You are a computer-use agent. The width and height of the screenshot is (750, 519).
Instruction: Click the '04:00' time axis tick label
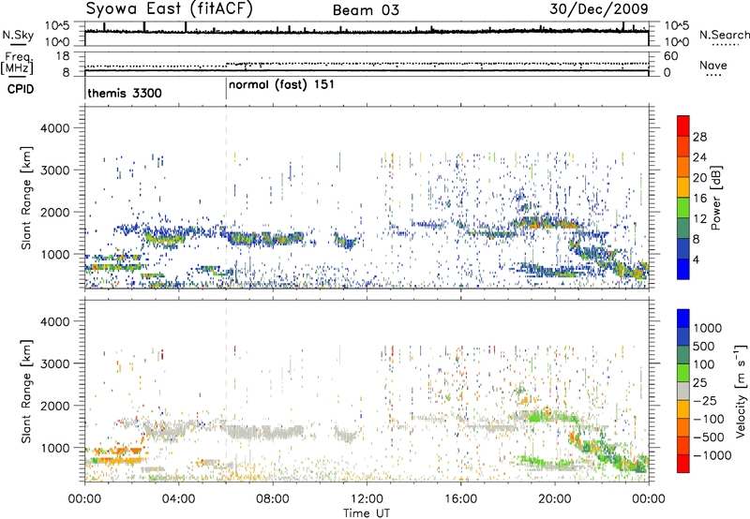tap(178, 499)
